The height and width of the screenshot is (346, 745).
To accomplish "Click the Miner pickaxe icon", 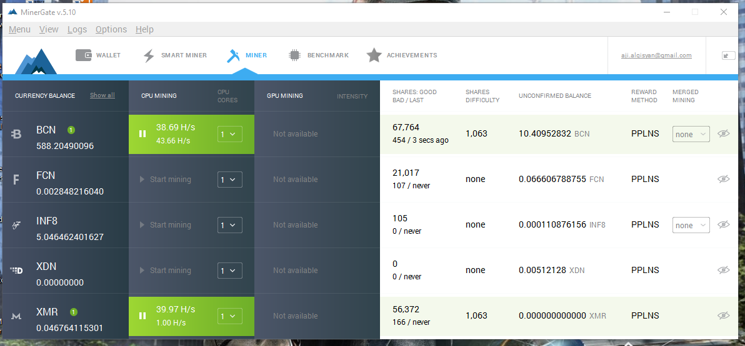I will [232, 55].
